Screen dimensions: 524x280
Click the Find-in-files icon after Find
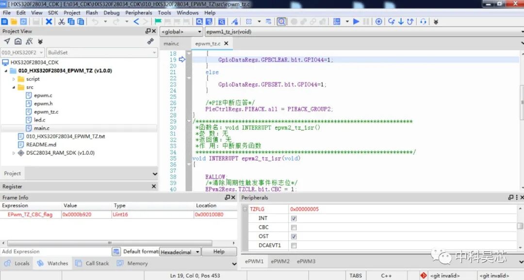[x=209, y=22]
